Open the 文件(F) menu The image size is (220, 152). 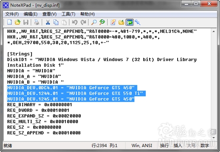tap(12, 14)
